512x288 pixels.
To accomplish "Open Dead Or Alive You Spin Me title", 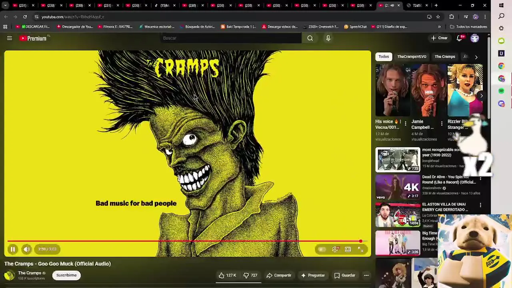I will 449,179.
